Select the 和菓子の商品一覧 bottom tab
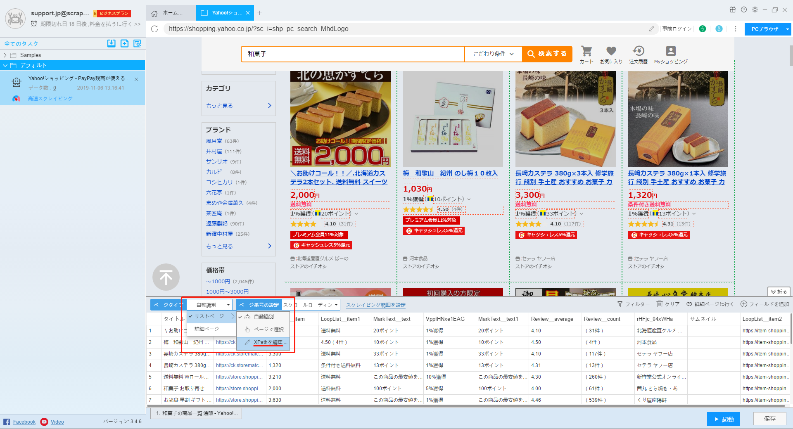 point(196,413)
